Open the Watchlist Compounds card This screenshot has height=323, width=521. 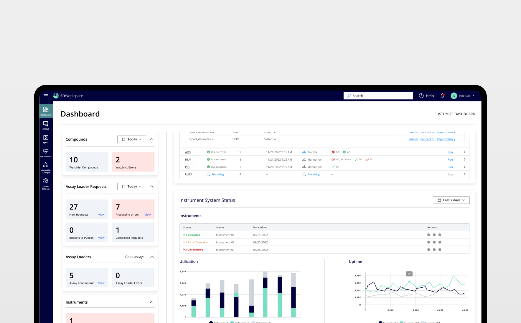point(87,162)
